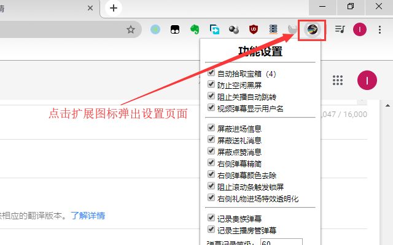Click the address bar field
This screenshot has width=393, height=245.
[71, 29]
